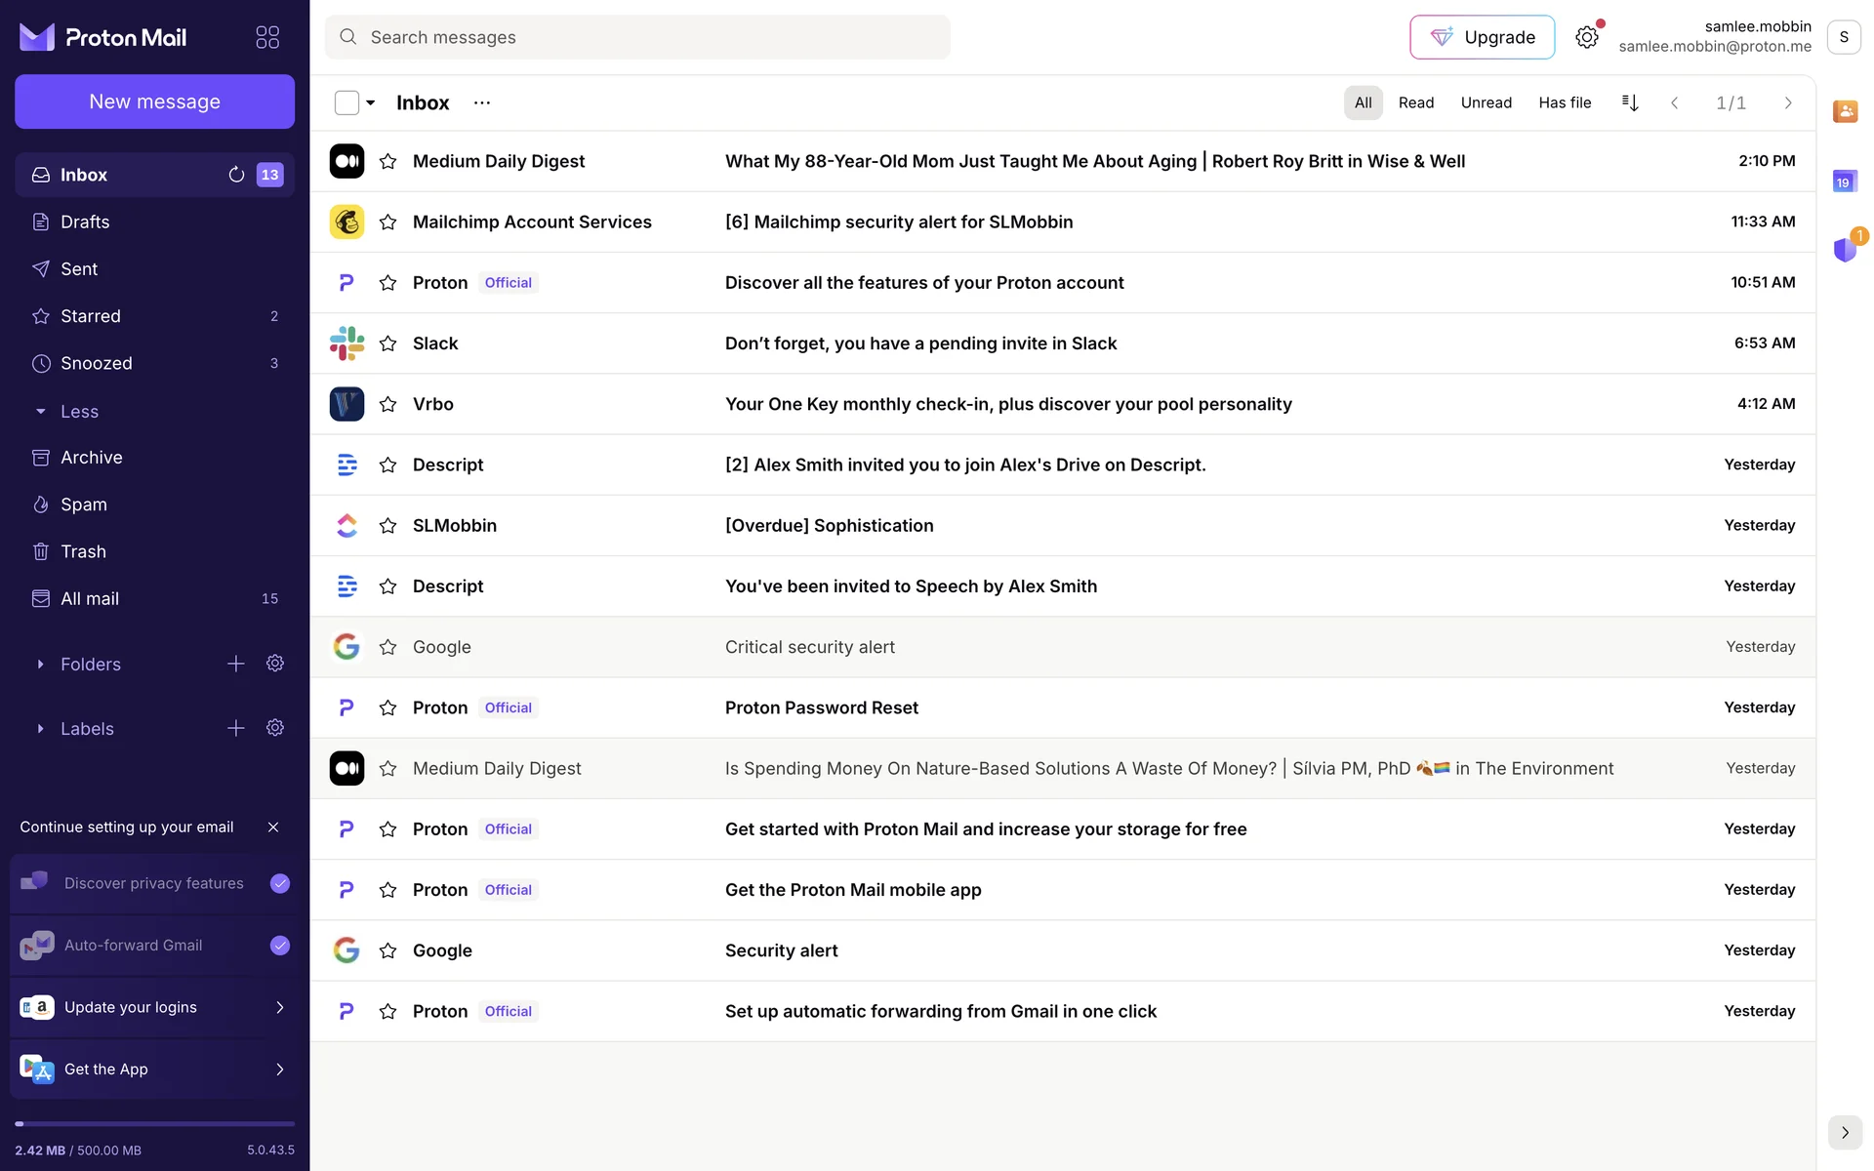
Task: Open selection dropdown arrow beside checkbox
Action: pyautogui.click(x=371, y=102)
